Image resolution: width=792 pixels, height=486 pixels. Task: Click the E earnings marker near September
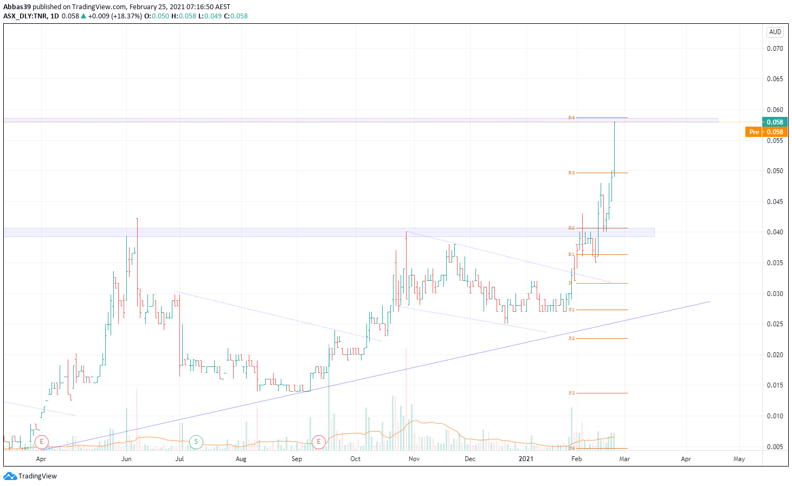tap(319, 442)
